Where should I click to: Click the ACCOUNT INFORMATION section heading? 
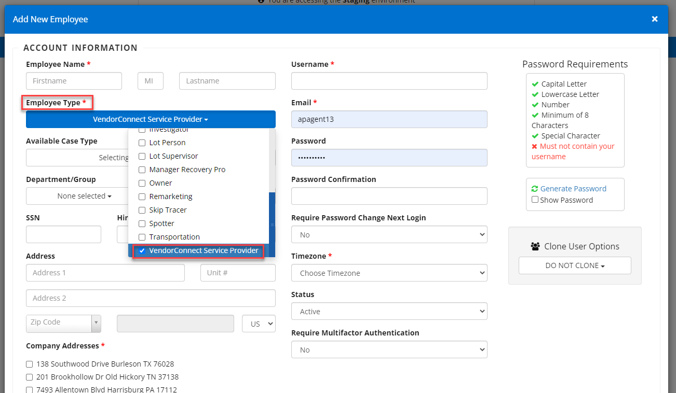pos(80,48)
